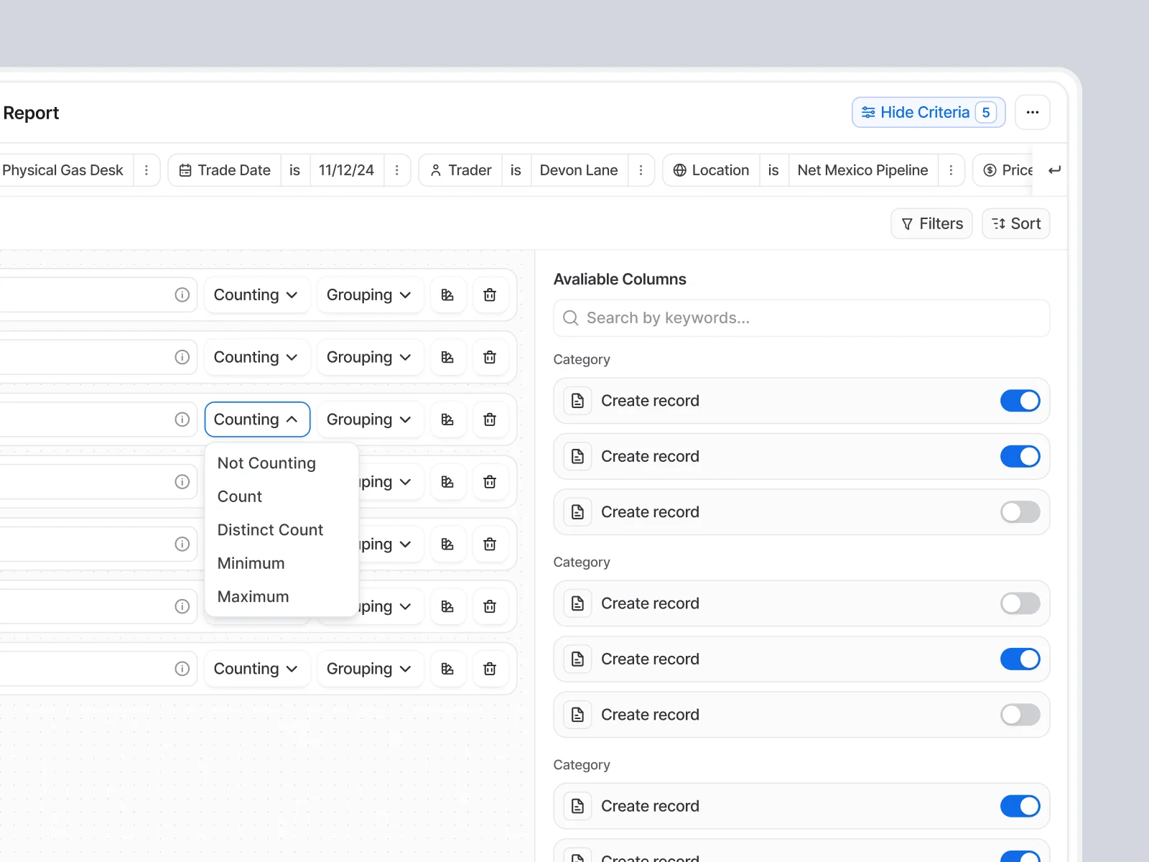The image size is (1149, 862).
Task: Click the Trader field label chip
Action: point(460,170)
